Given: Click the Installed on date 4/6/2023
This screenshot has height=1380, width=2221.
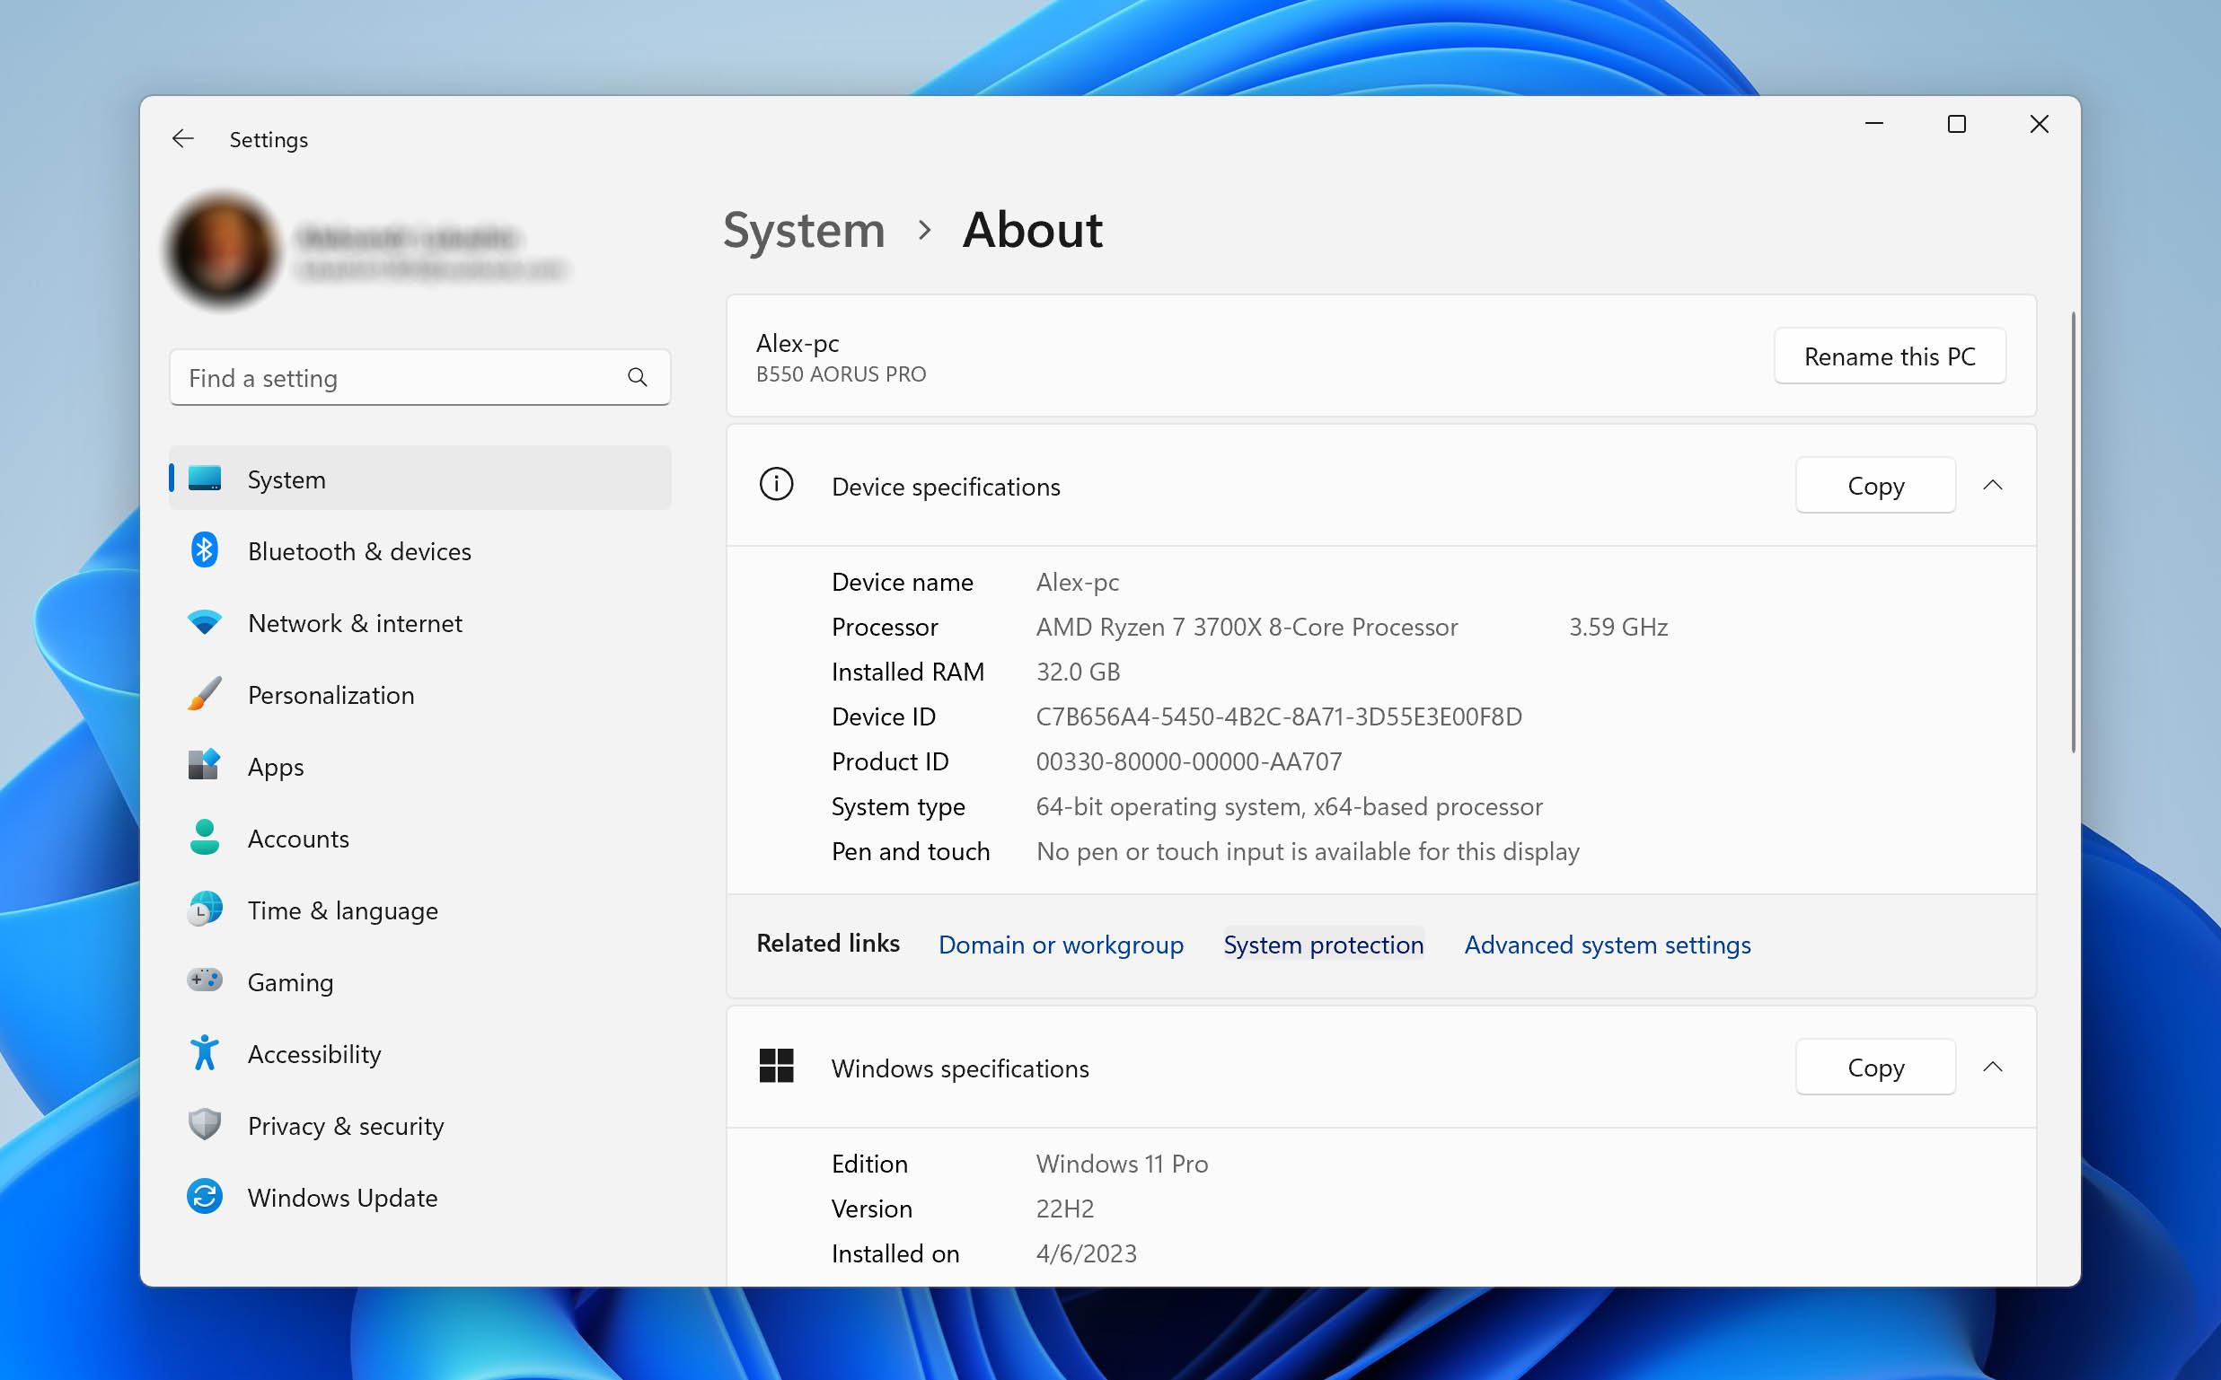Looking at the screenshot, I should tap(1087, 1253).
